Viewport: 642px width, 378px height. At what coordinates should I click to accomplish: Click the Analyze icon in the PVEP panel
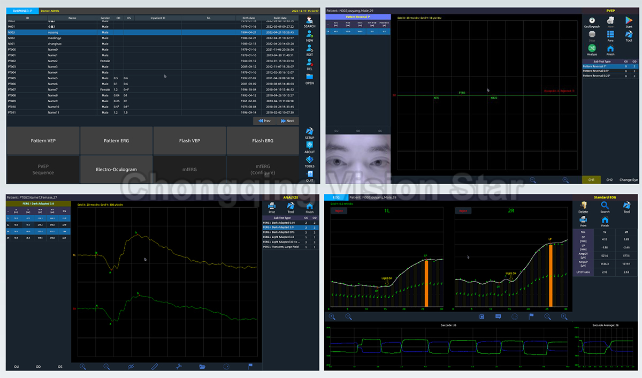[x=592, y=49]
